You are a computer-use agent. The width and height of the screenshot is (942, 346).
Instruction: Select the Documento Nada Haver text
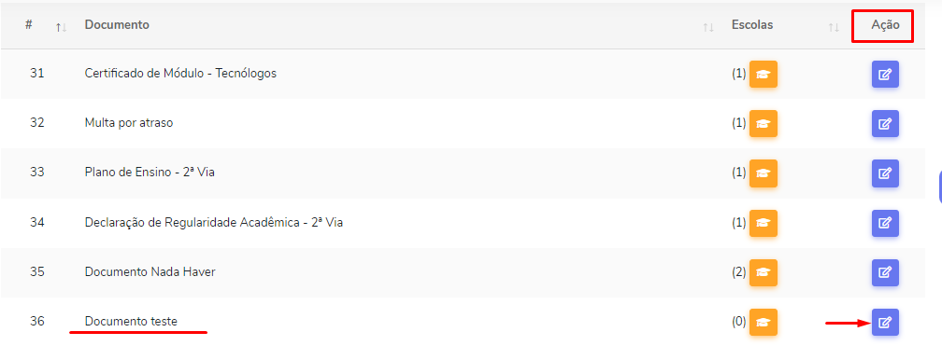[150, 271]
